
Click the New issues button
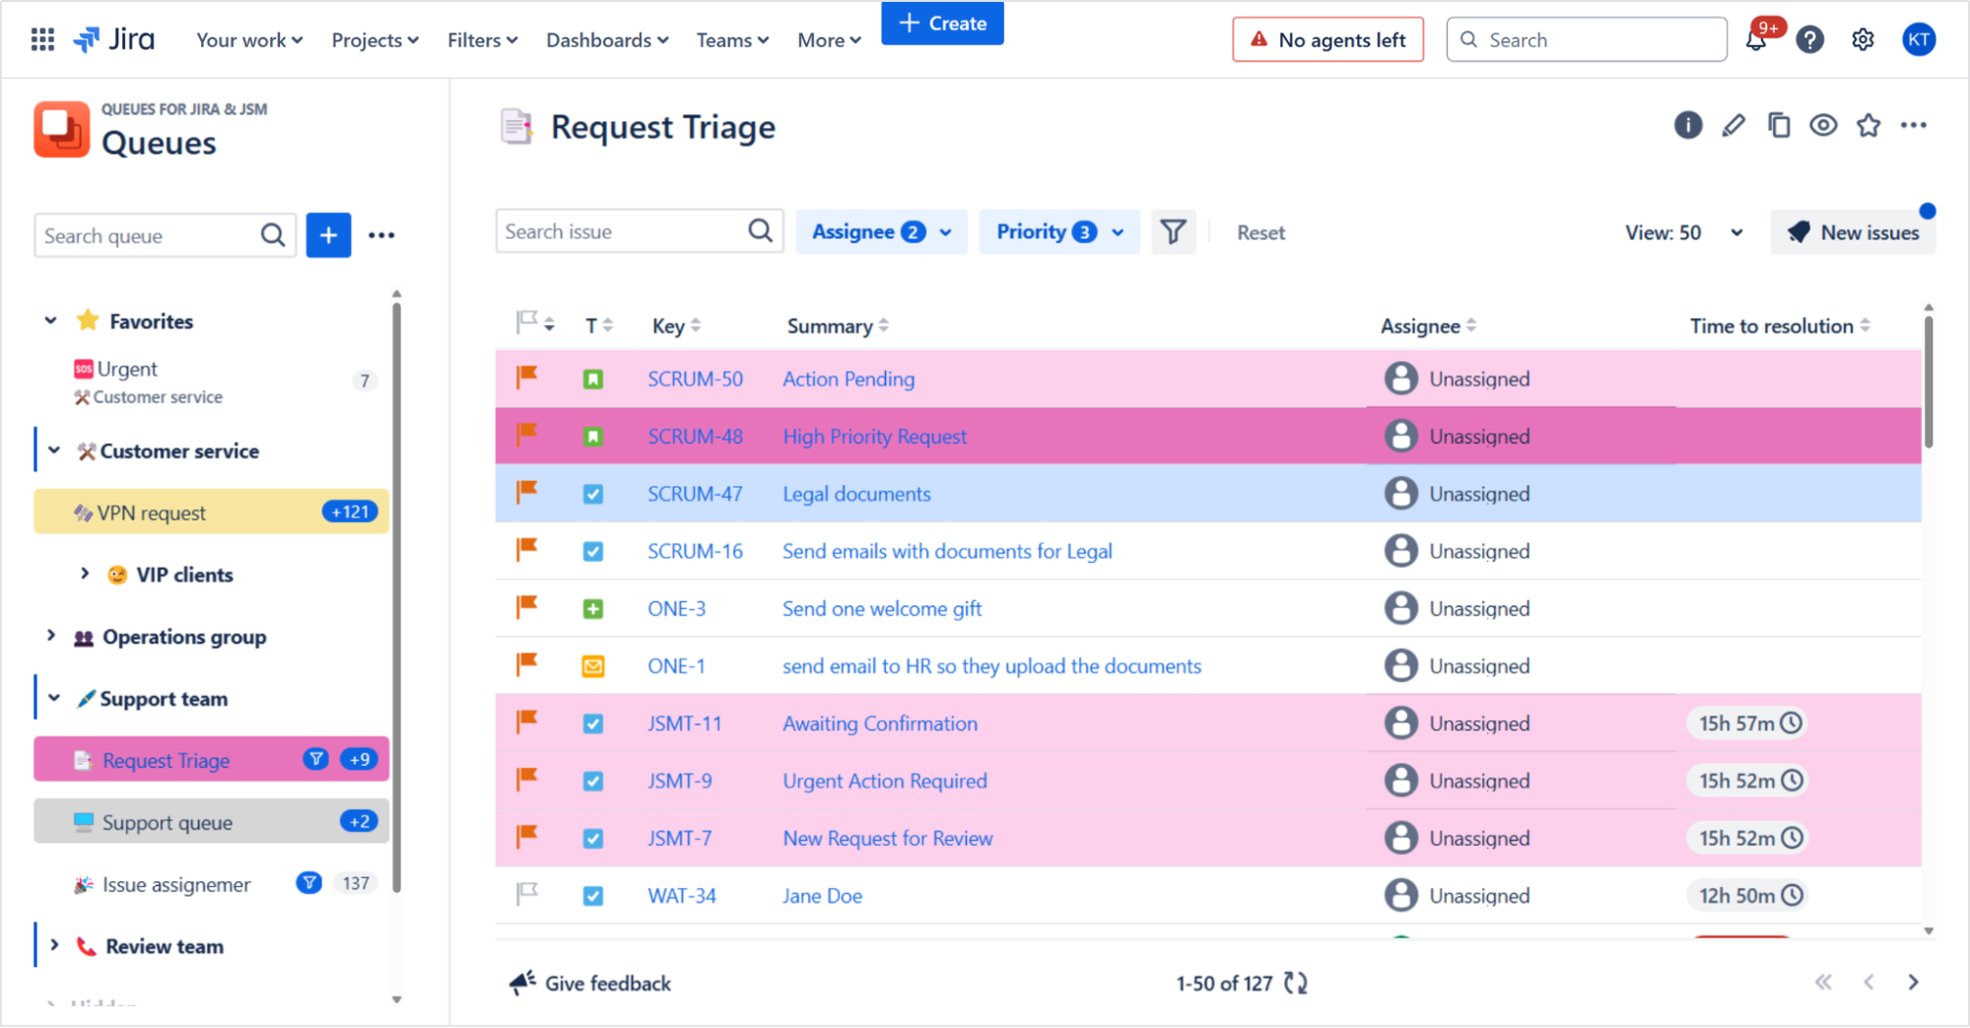[1853, 232]
